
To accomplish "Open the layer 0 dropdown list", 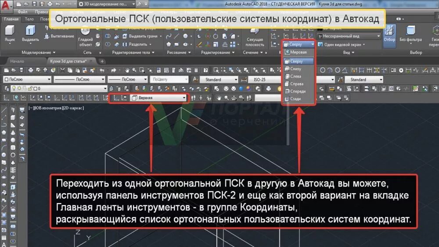I will pos(59,88).
